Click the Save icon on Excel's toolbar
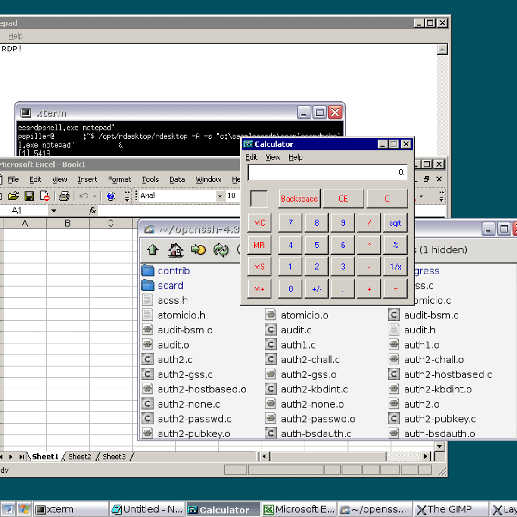The image size is (517, 517). pyautogui.click(x=29, y=196)
